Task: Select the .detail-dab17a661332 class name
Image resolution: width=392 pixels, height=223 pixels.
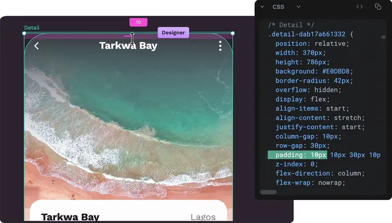Action: pyautogui.click(x=307, y=34)
